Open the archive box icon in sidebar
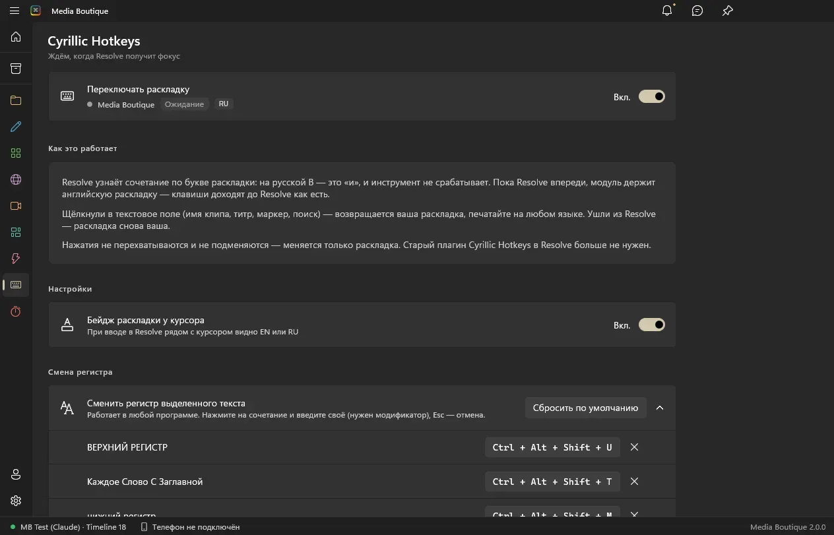This screenshot has width=834, height=535. tap(16, 69)
